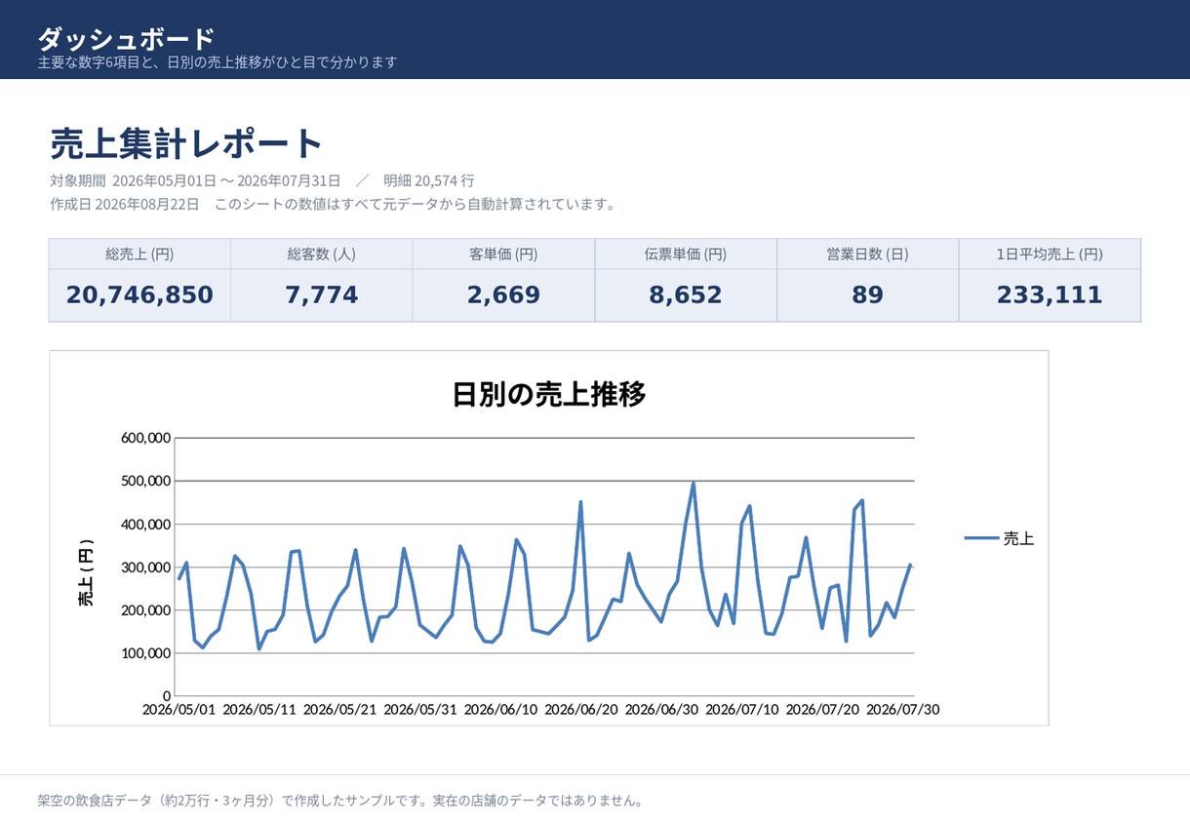Click the 2026/07/30 x-axis label
This screenshot has width=1190, height=822.
pyautogui.click(x=903, y=710)
